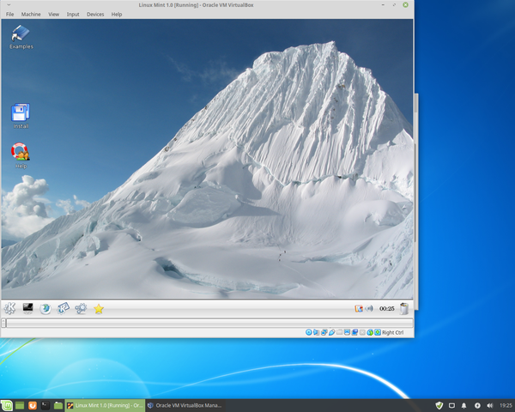515x412 pixels.
Task: Open the window menu arrow in title bar
Action: coord(9,4)
